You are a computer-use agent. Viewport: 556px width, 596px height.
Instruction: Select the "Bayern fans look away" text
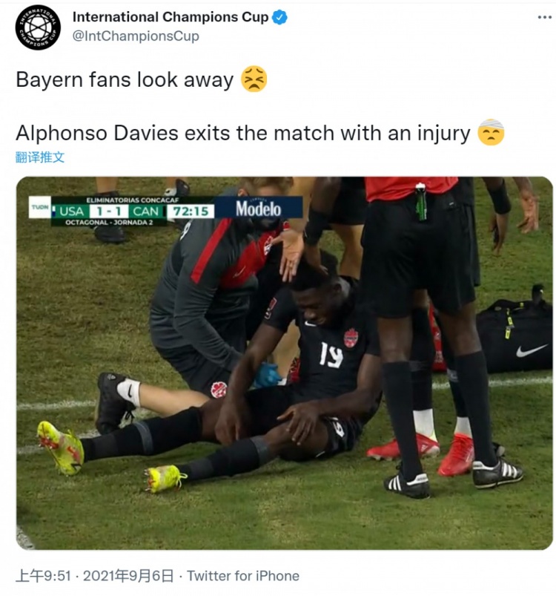click(x=125, y=80)
